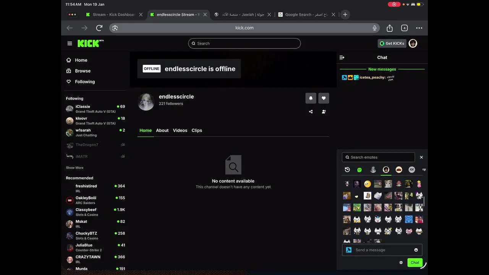
Task: Pick the Mario emote
Action: [x=398, y=184]
